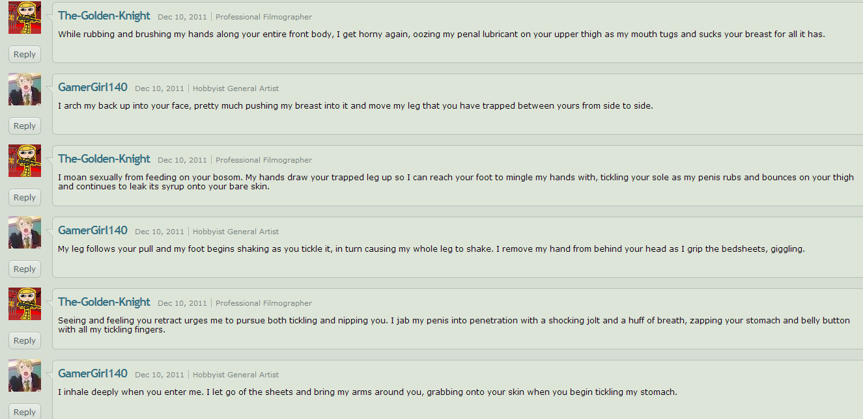The height and width of the screenshot is (419, 863).
Task: Click GamerGirl140 avatar beside 'I inhale deeply' comment
Action: 25,375
